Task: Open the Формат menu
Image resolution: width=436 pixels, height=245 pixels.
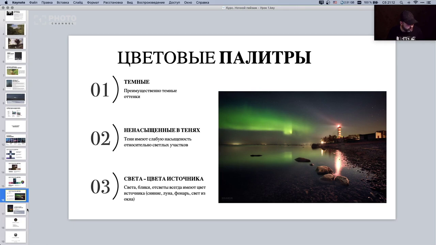Action: pos(93,2)
